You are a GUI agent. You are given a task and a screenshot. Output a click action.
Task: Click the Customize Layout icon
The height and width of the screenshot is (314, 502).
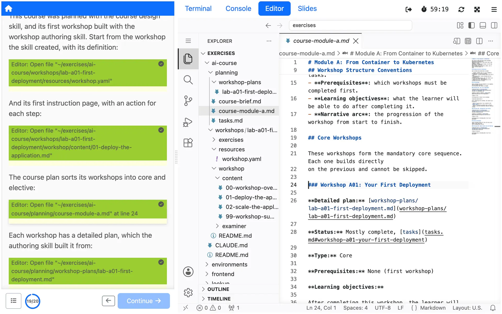pos(460,25)
